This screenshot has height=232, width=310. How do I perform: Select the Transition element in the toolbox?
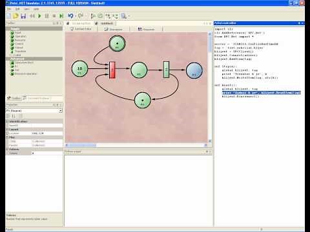click(x=18, y=51)
